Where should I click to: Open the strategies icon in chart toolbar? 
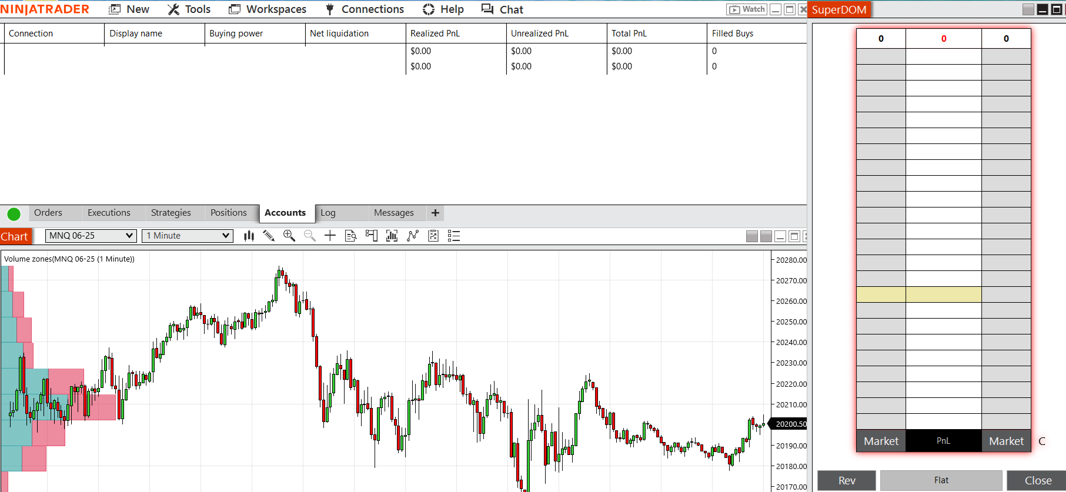point(413,236)
